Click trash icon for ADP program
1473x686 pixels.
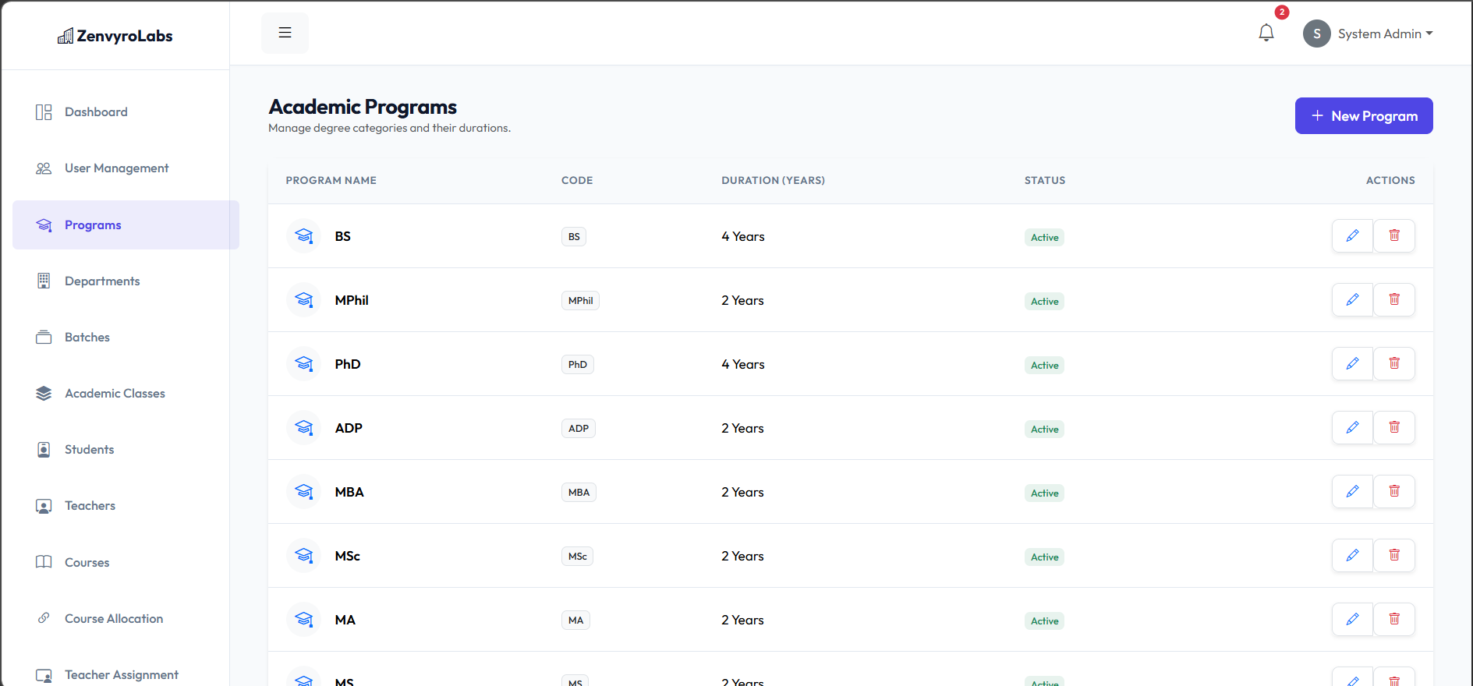pyautogui.click(x=1394, y=427)
